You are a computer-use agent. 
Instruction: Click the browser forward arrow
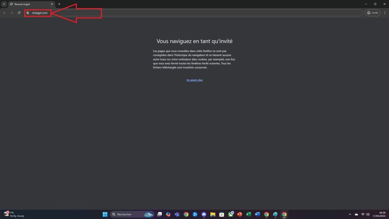[x=12, y=13]
